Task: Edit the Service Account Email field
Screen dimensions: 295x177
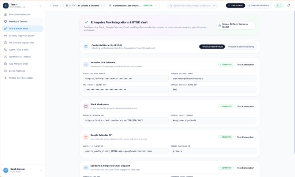Action: pyautogui.click(x=213, y=79)
